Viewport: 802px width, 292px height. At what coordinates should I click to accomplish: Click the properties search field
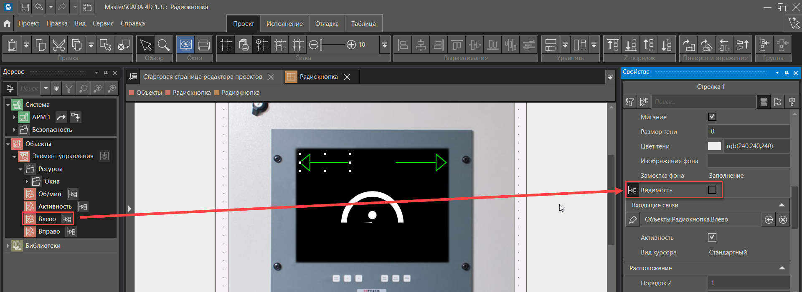704,102
